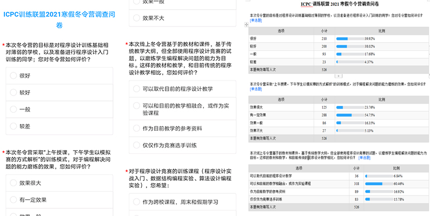The image size is (430, 216).
Task: Click 效果很大 row label in results table
Action: (x=256, y=107)
